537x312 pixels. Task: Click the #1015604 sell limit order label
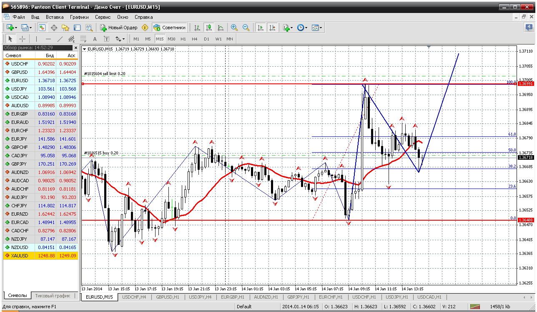tap(104, 74)
